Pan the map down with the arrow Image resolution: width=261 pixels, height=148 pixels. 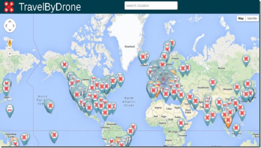pos(10,30)
